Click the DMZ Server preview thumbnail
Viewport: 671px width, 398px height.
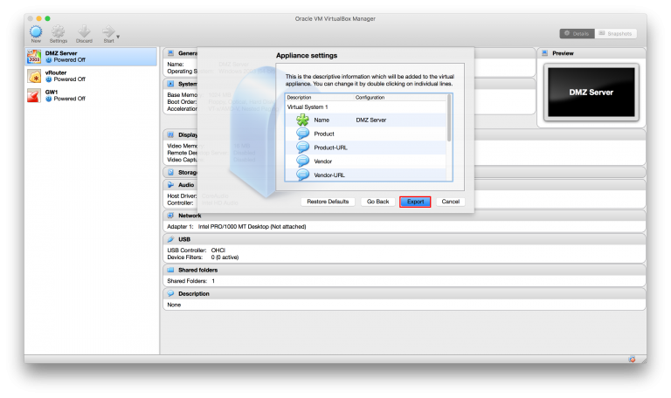coord(591,93)
